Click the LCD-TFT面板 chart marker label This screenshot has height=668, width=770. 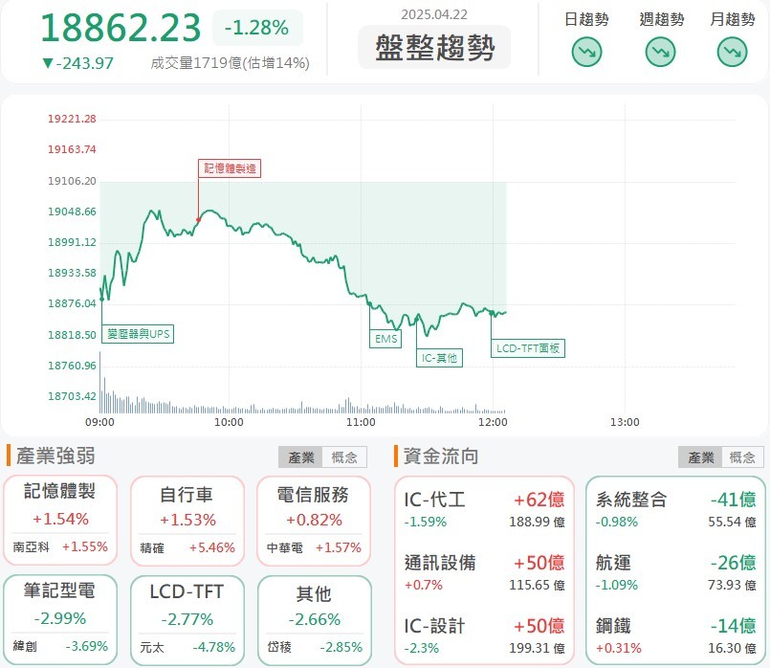(528, 348)
